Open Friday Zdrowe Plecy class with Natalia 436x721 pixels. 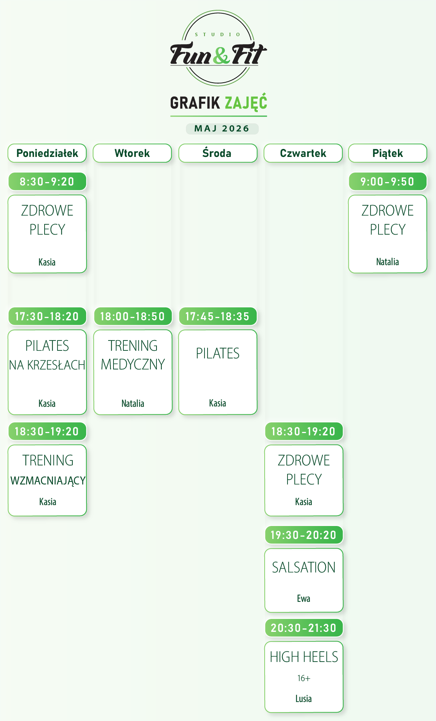(x=388, y=234)
